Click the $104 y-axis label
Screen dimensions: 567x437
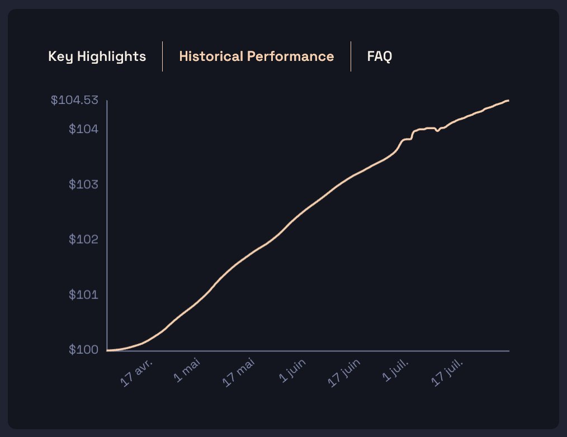point(83,129)
